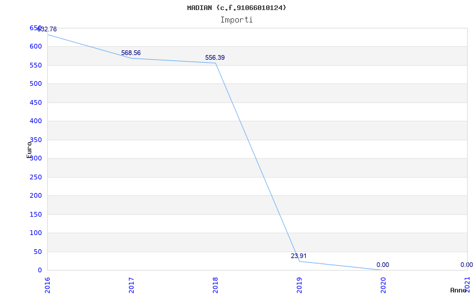Click the 350 y-axis tick label

click(x=35, y=140)
